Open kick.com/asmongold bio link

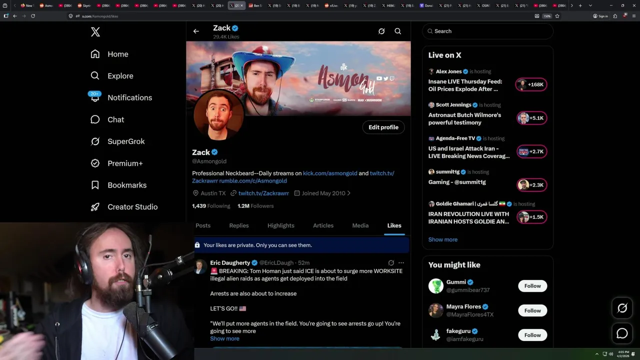330,173
